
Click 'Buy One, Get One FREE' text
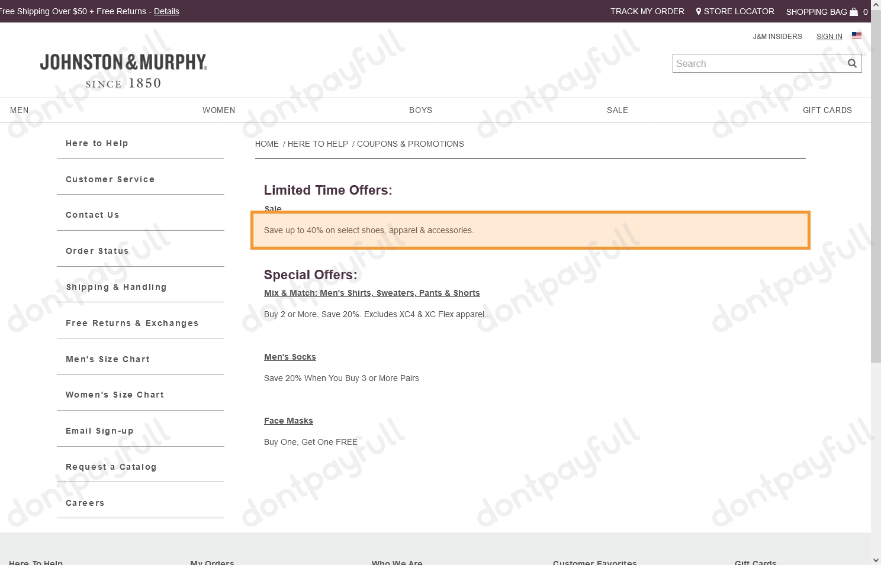tap(311, 442)
